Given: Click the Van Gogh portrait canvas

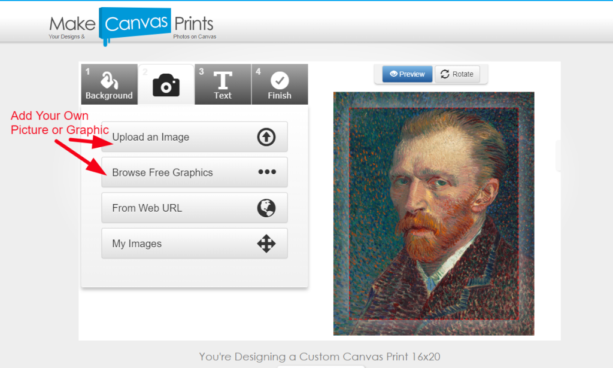Looking at the screenshot, I should pos(433,213).
